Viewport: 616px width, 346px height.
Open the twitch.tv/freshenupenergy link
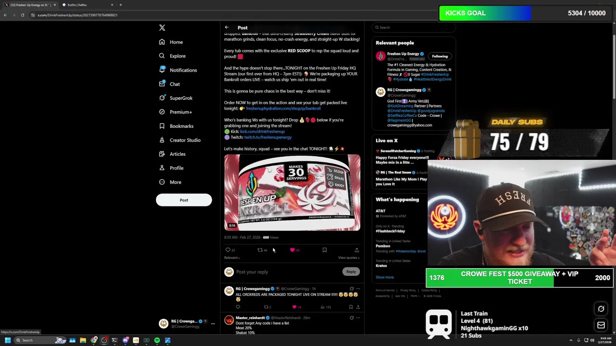pos(268,137)
